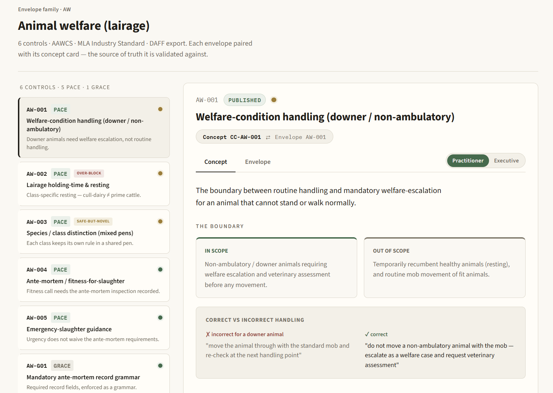The image size is (553, 393).
Task: Click the AW-001 code in detail header
Action: pyautogui.click(x=207, y=100)
